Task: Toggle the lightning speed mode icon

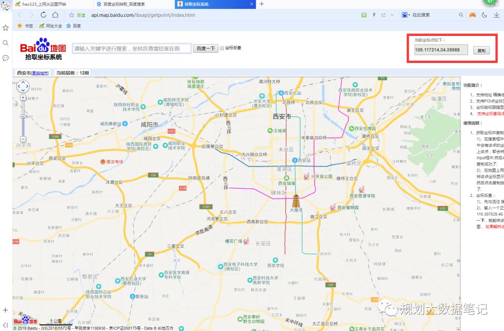Action: coord(374,15)
